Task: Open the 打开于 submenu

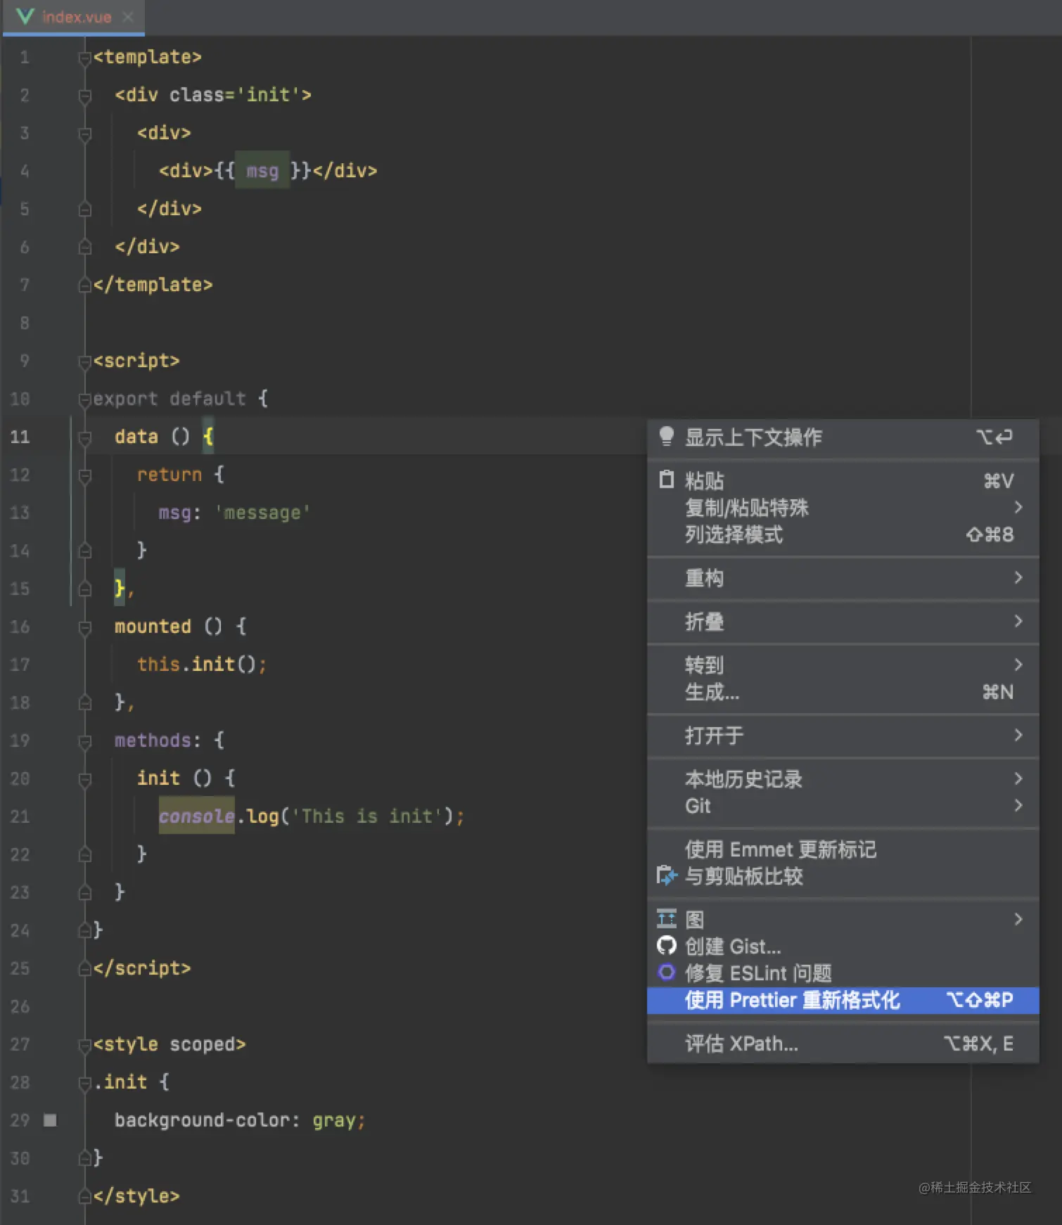Action: click(843, 736)
